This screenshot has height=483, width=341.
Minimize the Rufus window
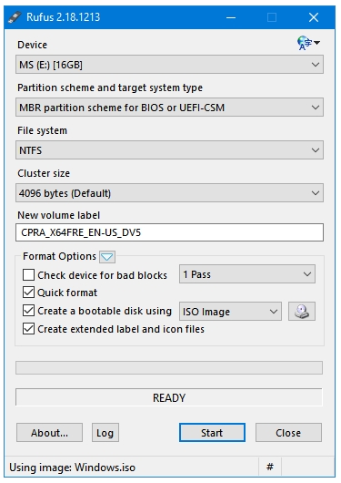click(231, 17)
